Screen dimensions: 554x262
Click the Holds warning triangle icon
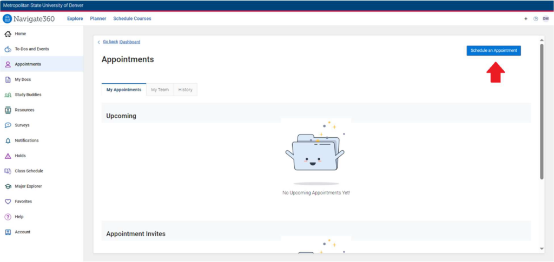point(8,156)
